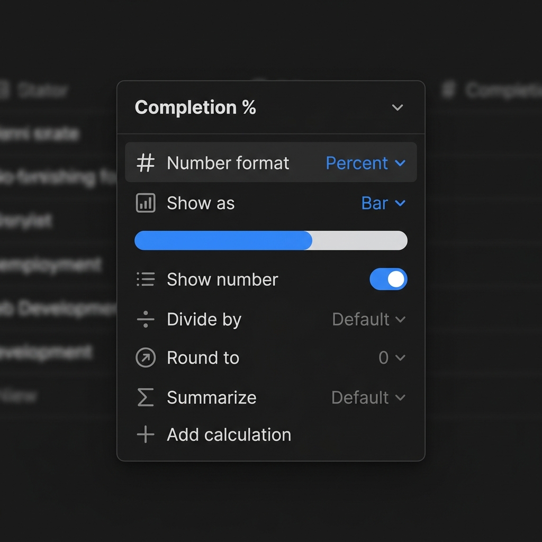Click the blue progress bar preview
Image resolution: width=542 pixels, height=542 pixels.
tap(270, 240)
